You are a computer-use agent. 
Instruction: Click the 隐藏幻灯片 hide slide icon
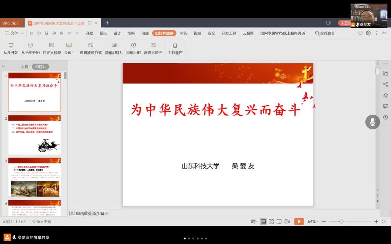[x=114, y=48]
